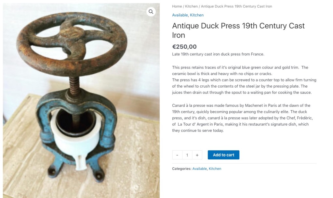
Task: Focus the quantity input field
Action: [x=187, y=155]
